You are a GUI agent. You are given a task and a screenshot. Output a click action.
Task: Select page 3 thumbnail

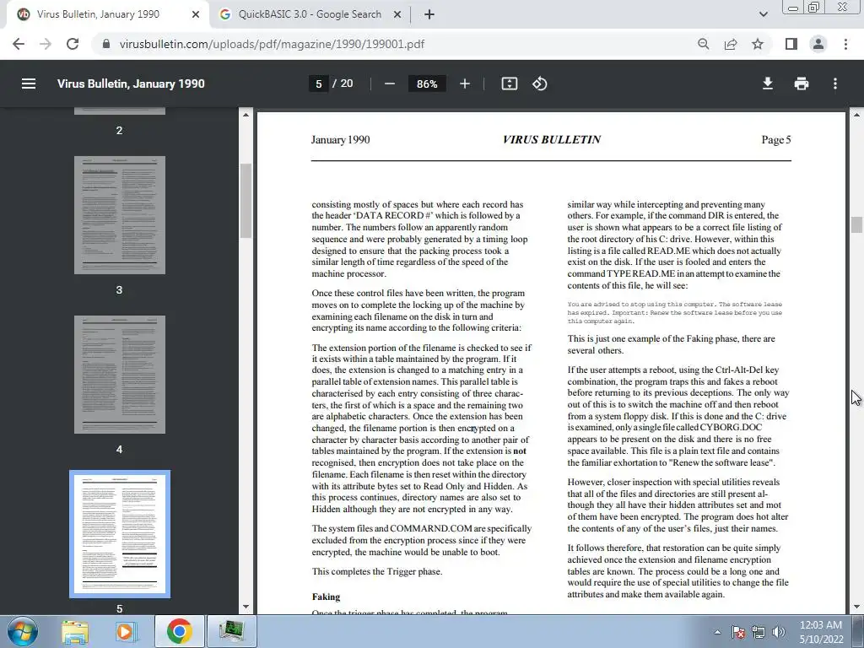click(120, 215)
